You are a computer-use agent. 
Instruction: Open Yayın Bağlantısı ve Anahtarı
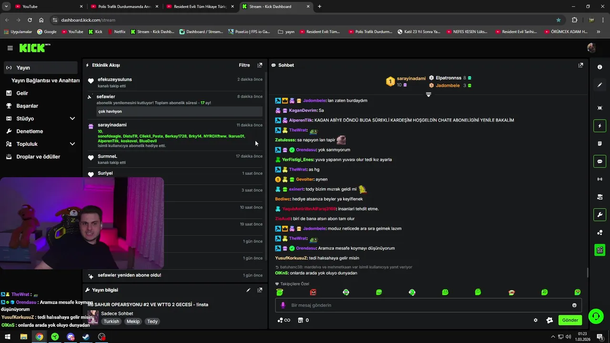pos(45,81)
